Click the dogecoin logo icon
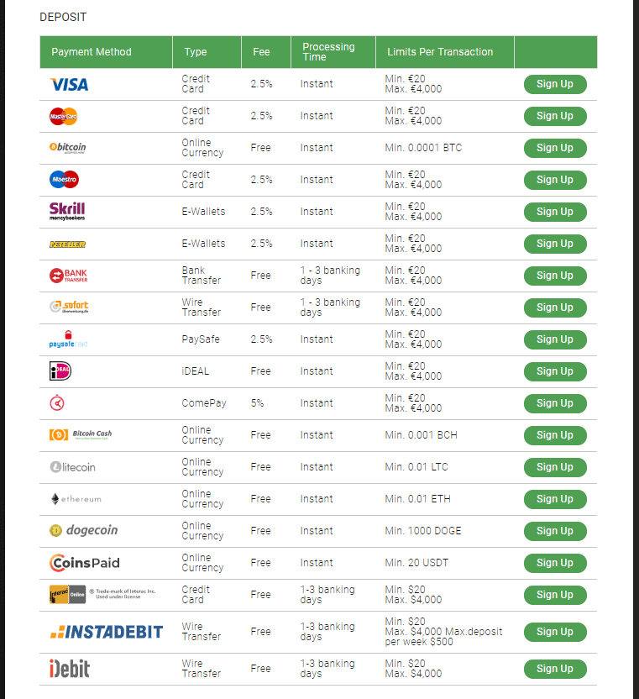This screenshot has height=699, width=639. 83,531
